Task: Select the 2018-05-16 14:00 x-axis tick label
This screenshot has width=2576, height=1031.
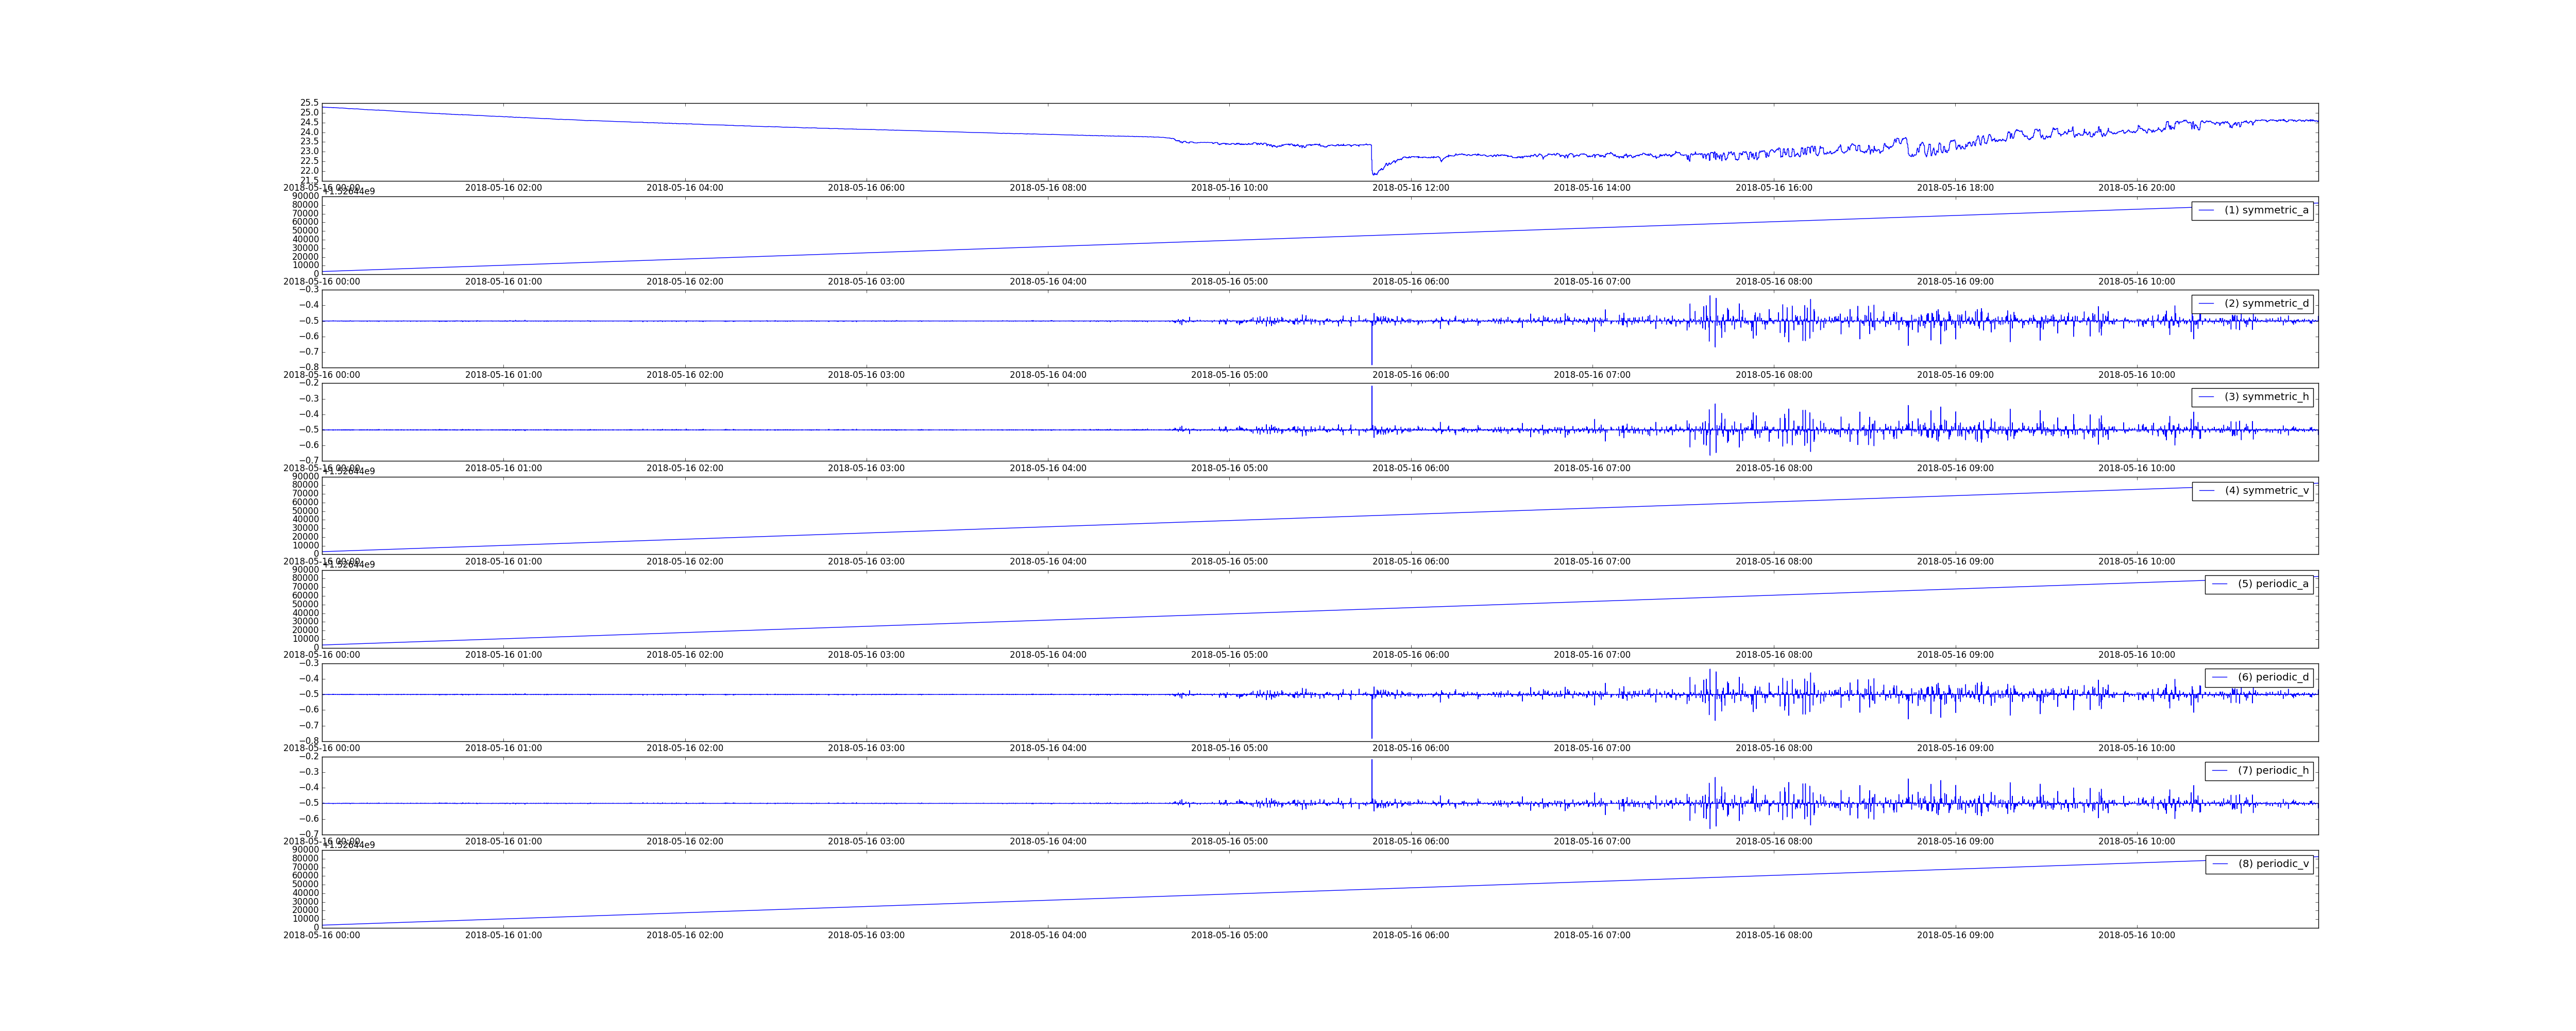Action: [1592, 188]
